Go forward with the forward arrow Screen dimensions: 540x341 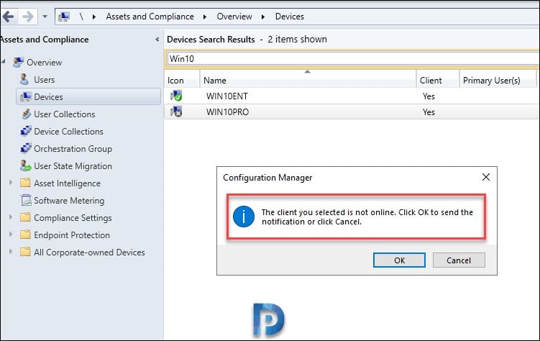pos(28,17)
